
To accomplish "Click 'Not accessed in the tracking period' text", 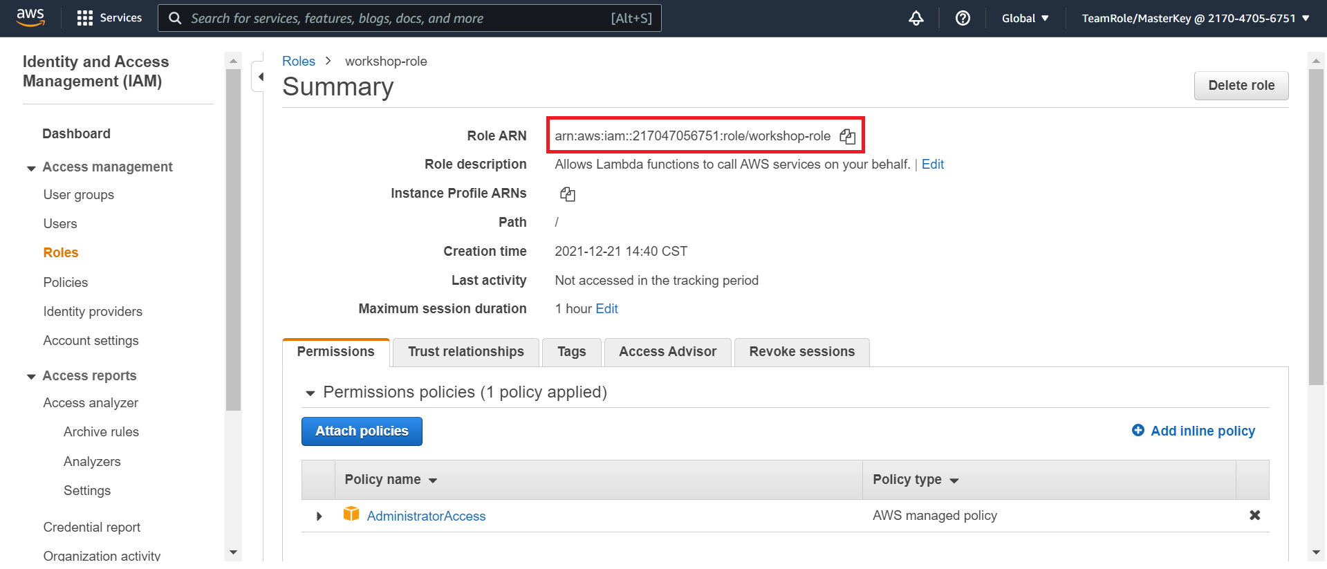I will point(656,281).
